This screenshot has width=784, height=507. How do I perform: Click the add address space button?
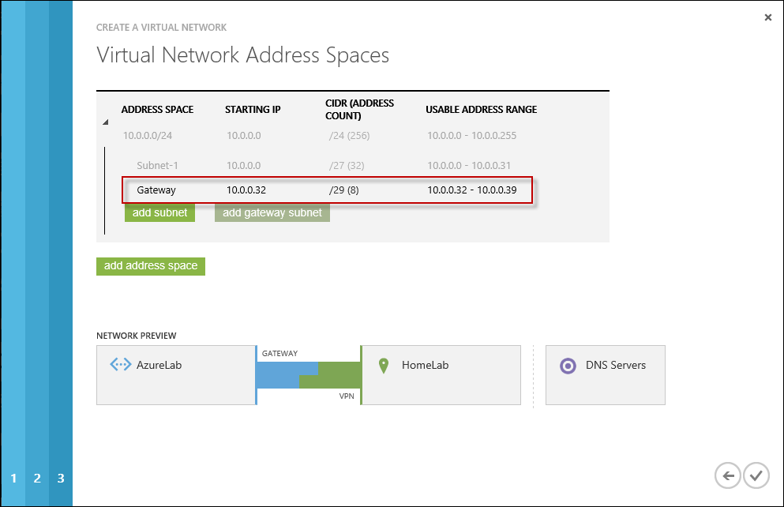(151, 266)
